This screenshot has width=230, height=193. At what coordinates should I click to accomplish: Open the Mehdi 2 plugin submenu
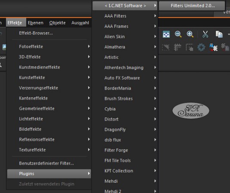pos(125,191)
